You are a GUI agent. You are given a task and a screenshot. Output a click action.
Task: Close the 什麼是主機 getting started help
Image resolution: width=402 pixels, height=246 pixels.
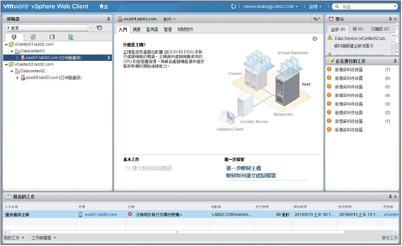[x=315, y=39]
